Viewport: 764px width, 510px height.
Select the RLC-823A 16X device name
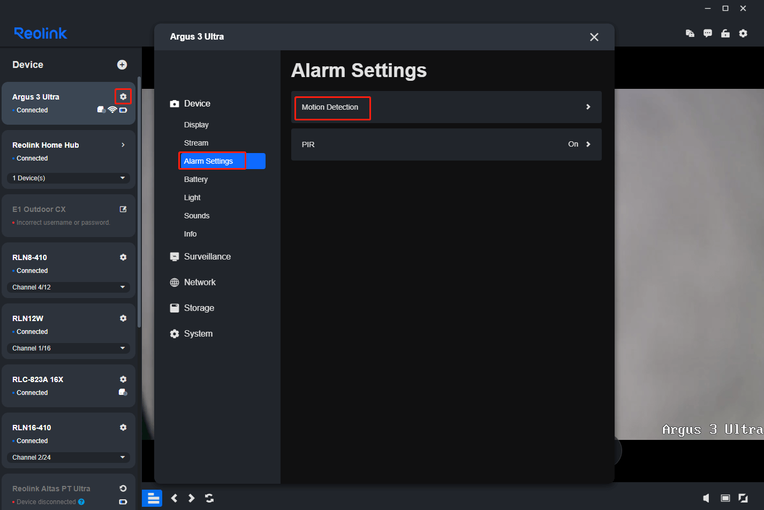tap(38, 379)
